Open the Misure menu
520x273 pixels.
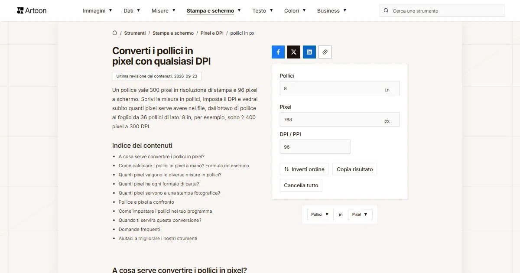pyautogui.click(x=163, y=11)
